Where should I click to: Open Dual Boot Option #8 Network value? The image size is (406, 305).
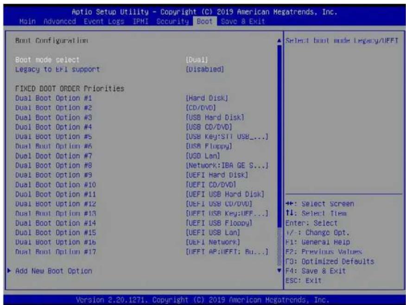pyautogui.click(x=227, y=165)
